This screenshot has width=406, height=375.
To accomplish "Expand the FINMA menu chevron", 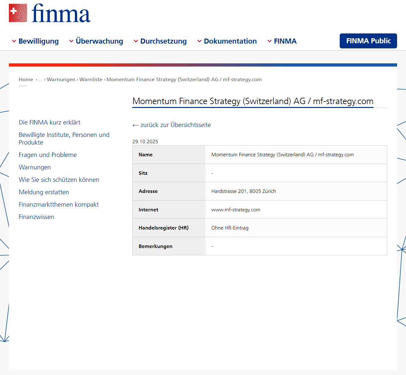I will [x=270, y=41].
